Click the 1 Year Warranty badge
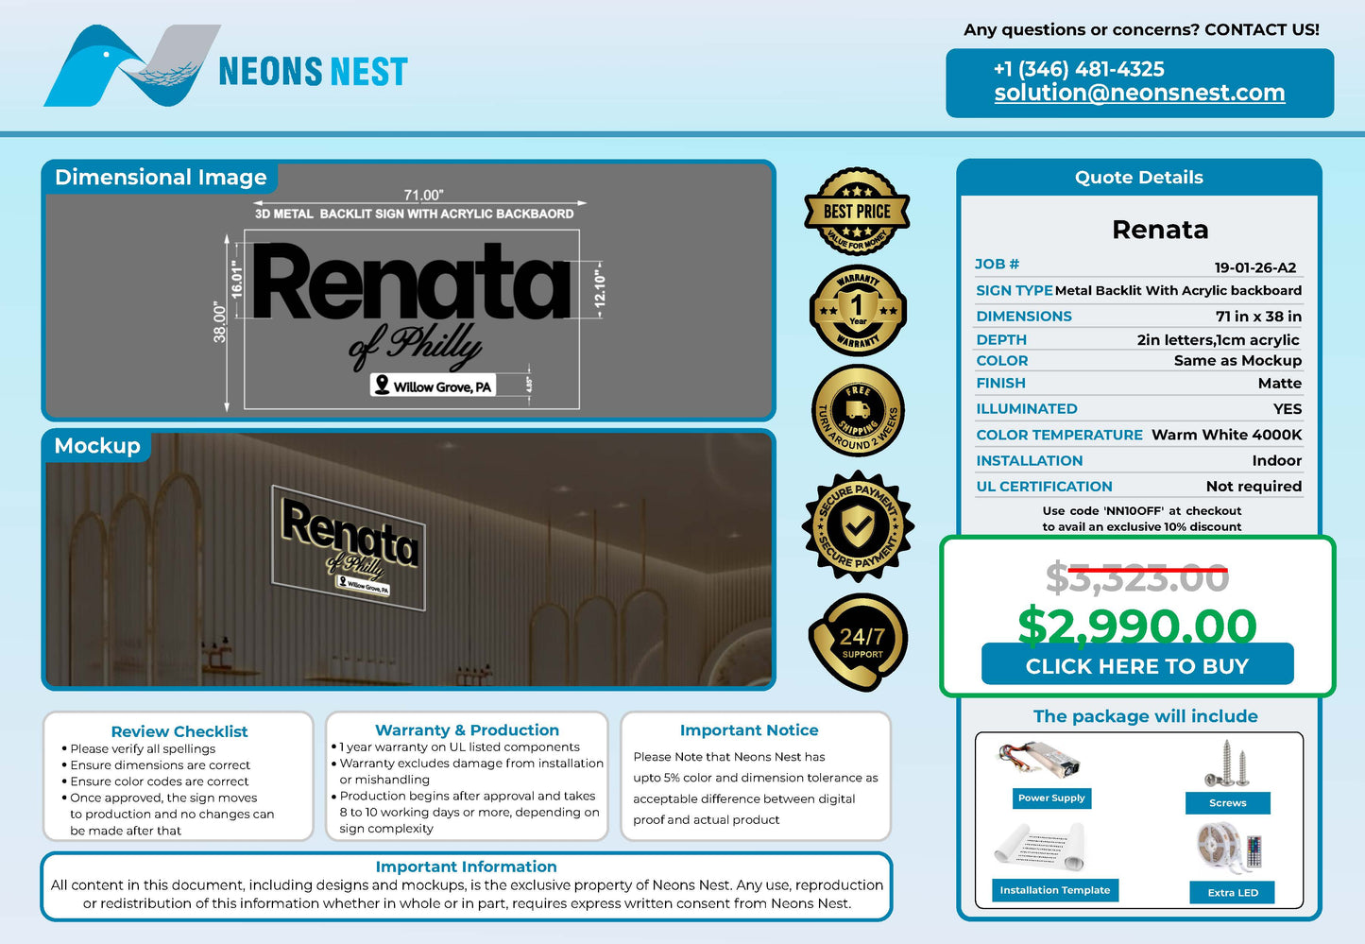This screenshot has width=1365, height=944. 858,310
